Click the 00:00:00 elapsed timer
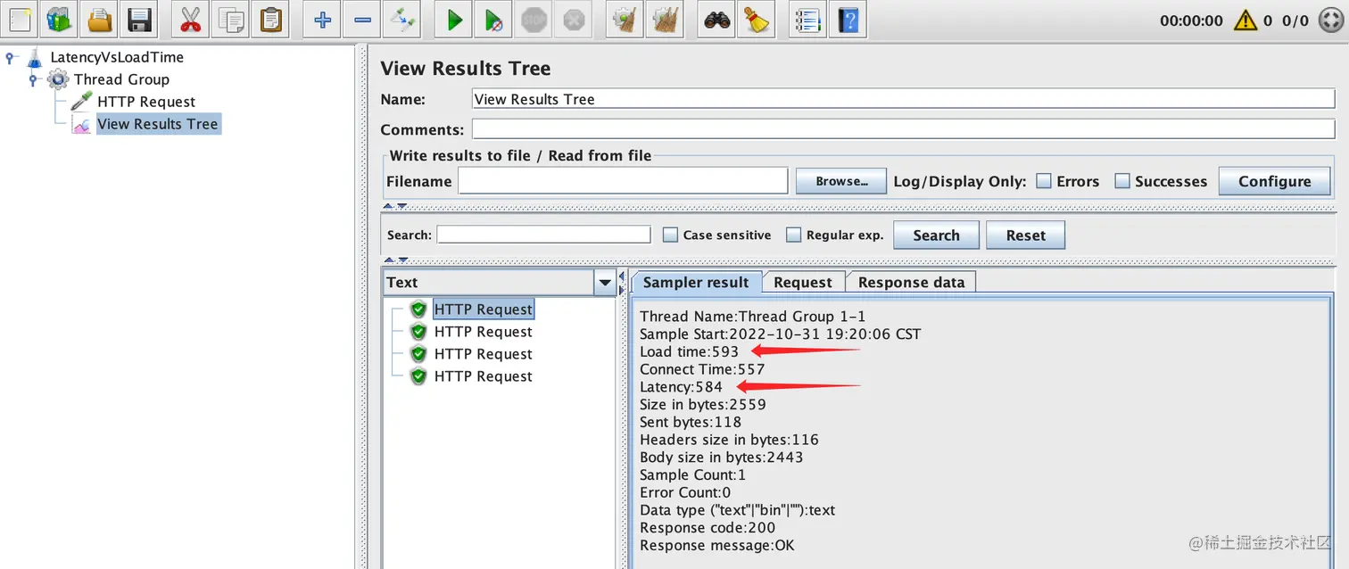 click(1191, 21)
